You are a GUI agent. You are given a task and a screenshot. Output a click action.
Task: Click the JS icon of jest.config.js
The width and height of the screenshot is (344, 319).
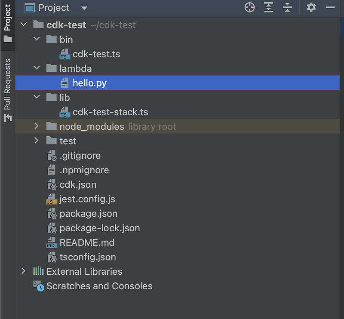click(52, 199)
